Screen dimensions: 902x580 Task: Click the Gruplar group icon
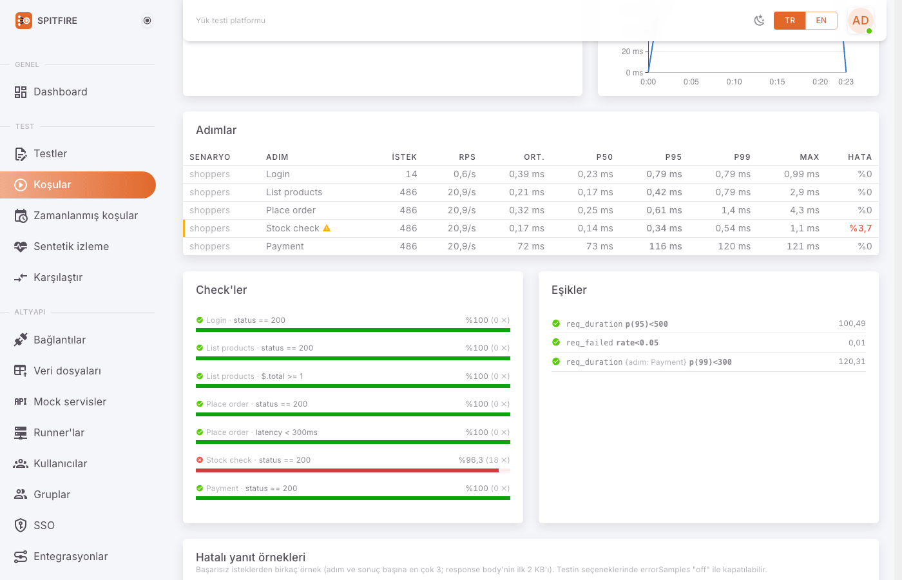pyautogui.click(x=21, y=494)
